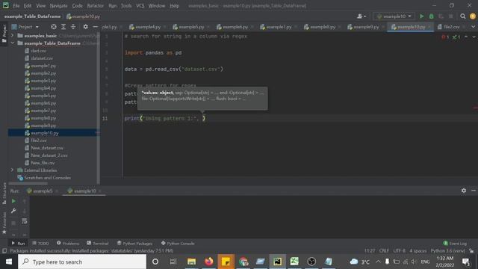Open the Refactor menu
The height and width of the screenshot is (269, 478).
[96, 6]
